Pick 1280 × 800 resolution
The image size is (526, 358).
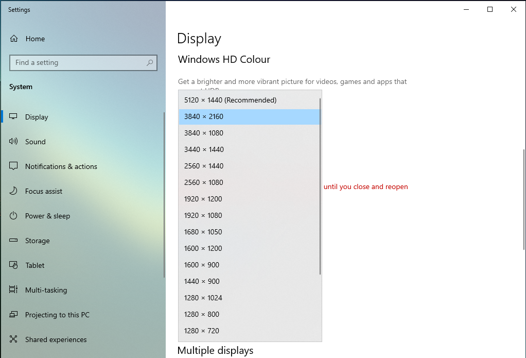point(250,314)
